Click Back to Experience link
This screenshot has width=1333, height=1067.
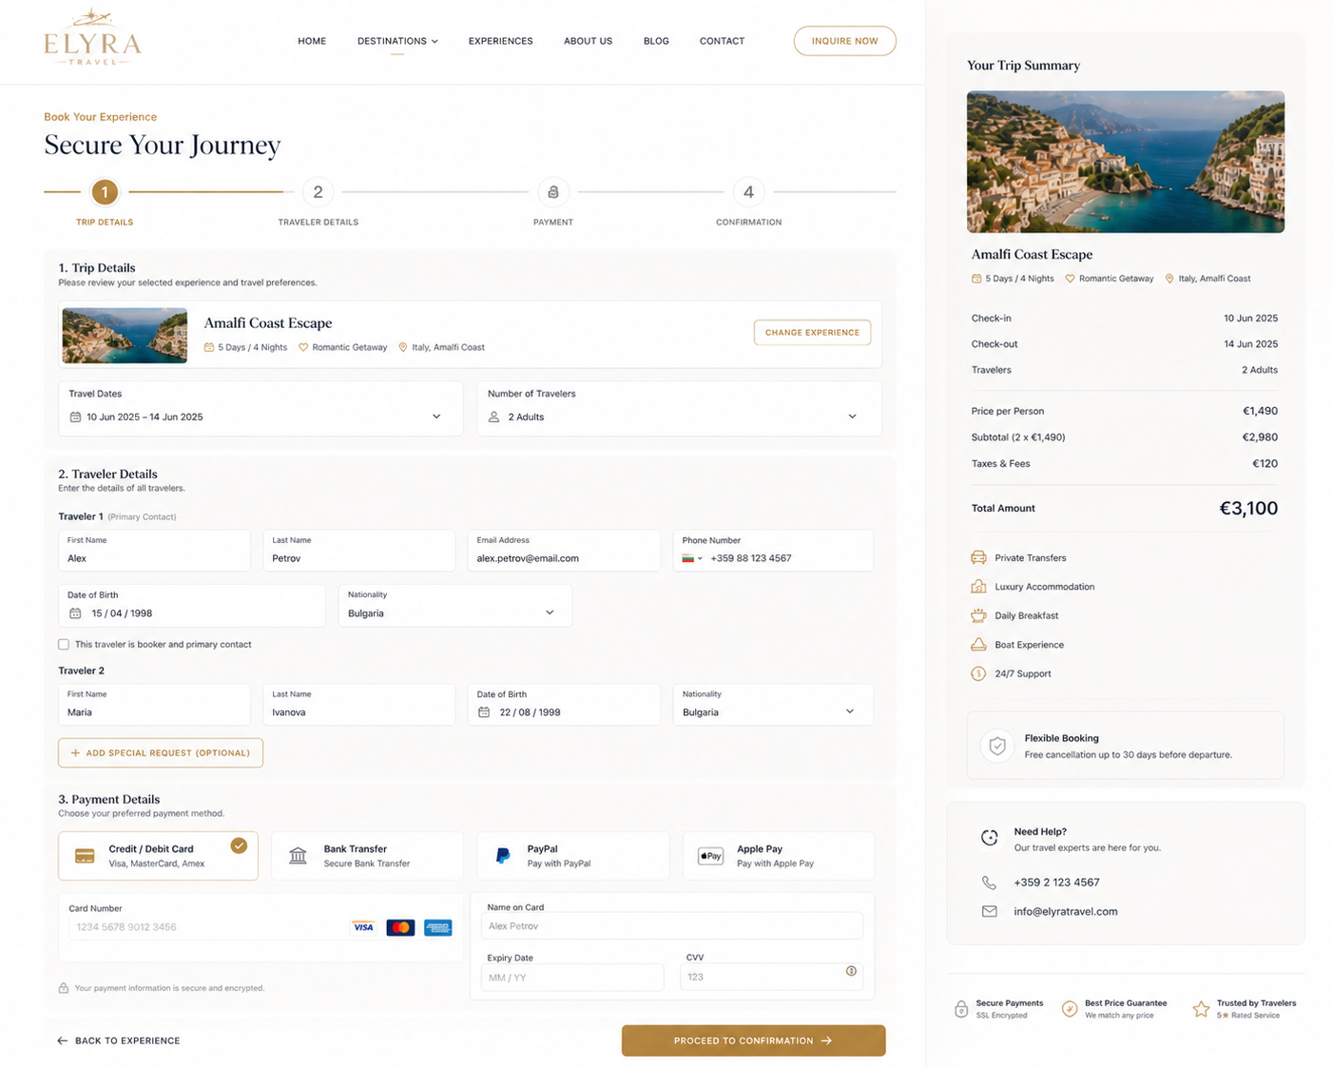[118, 1040]
